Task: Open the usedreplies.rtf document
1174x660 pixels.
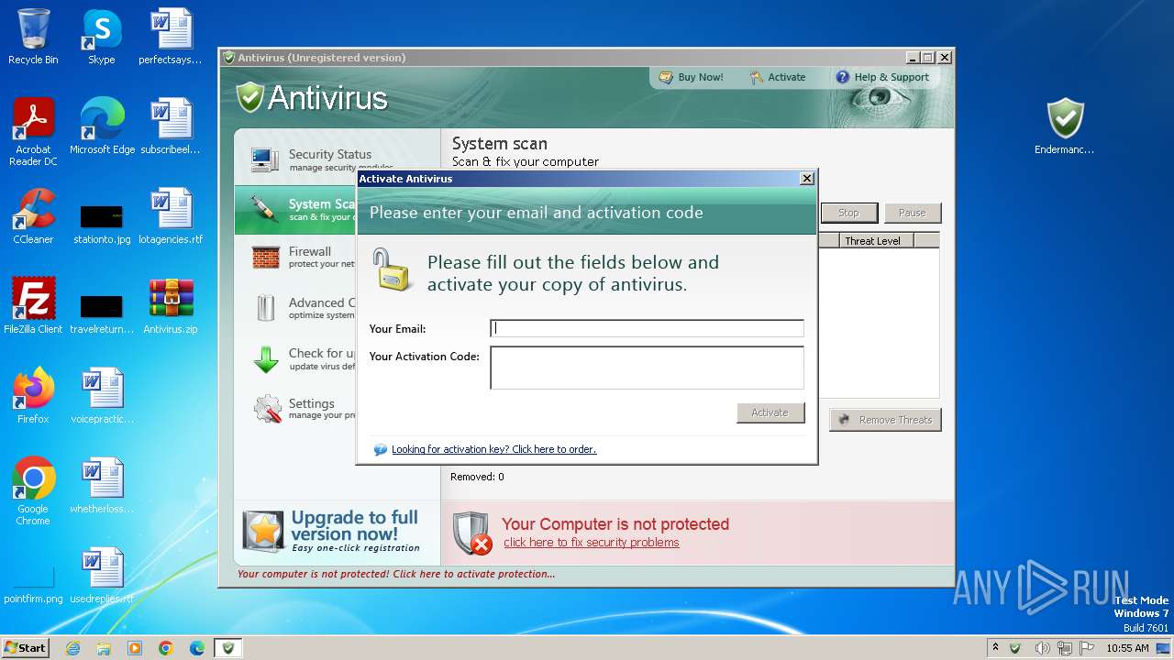Action: pos(102,575)
